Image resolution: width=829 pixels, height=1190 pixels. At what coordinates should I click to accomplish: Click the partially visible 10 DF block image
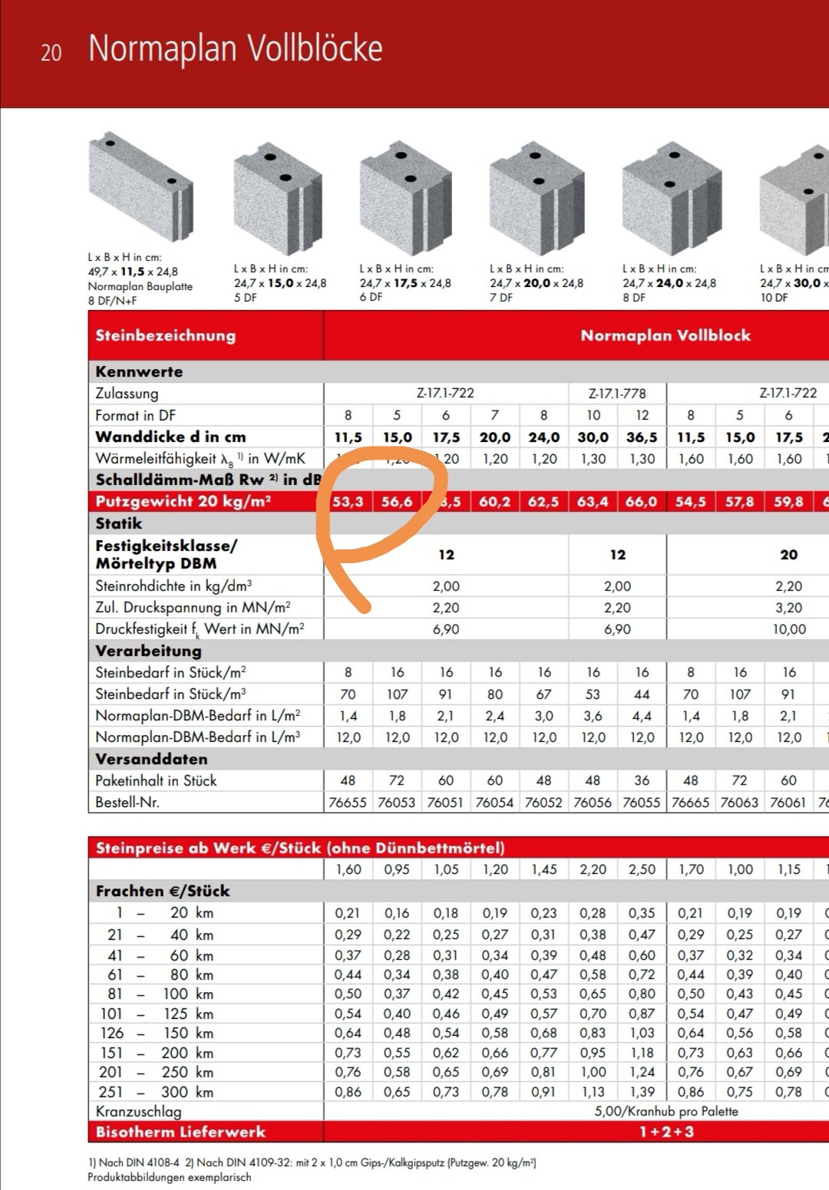tap(794, 199)
